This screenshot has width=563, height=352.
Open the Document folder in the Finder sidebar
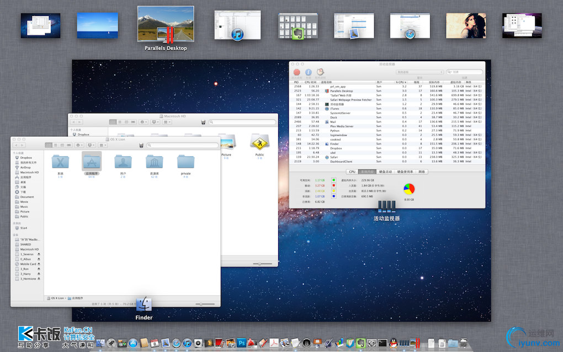click(27, 197)
